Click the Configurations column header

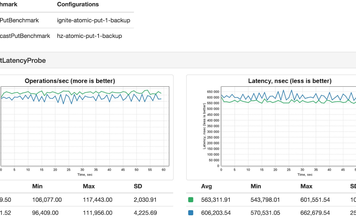tap(78, 4)
